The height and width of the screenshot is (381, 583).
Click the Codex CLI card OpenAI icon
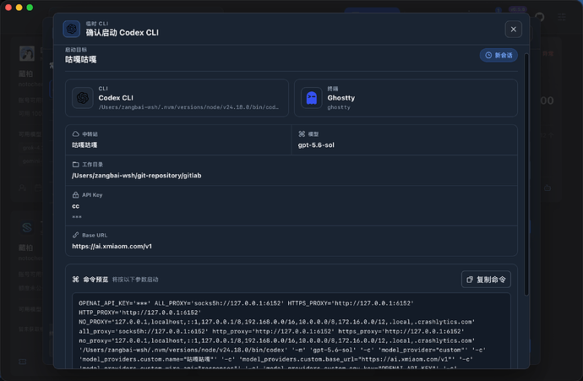coord(83,98)
